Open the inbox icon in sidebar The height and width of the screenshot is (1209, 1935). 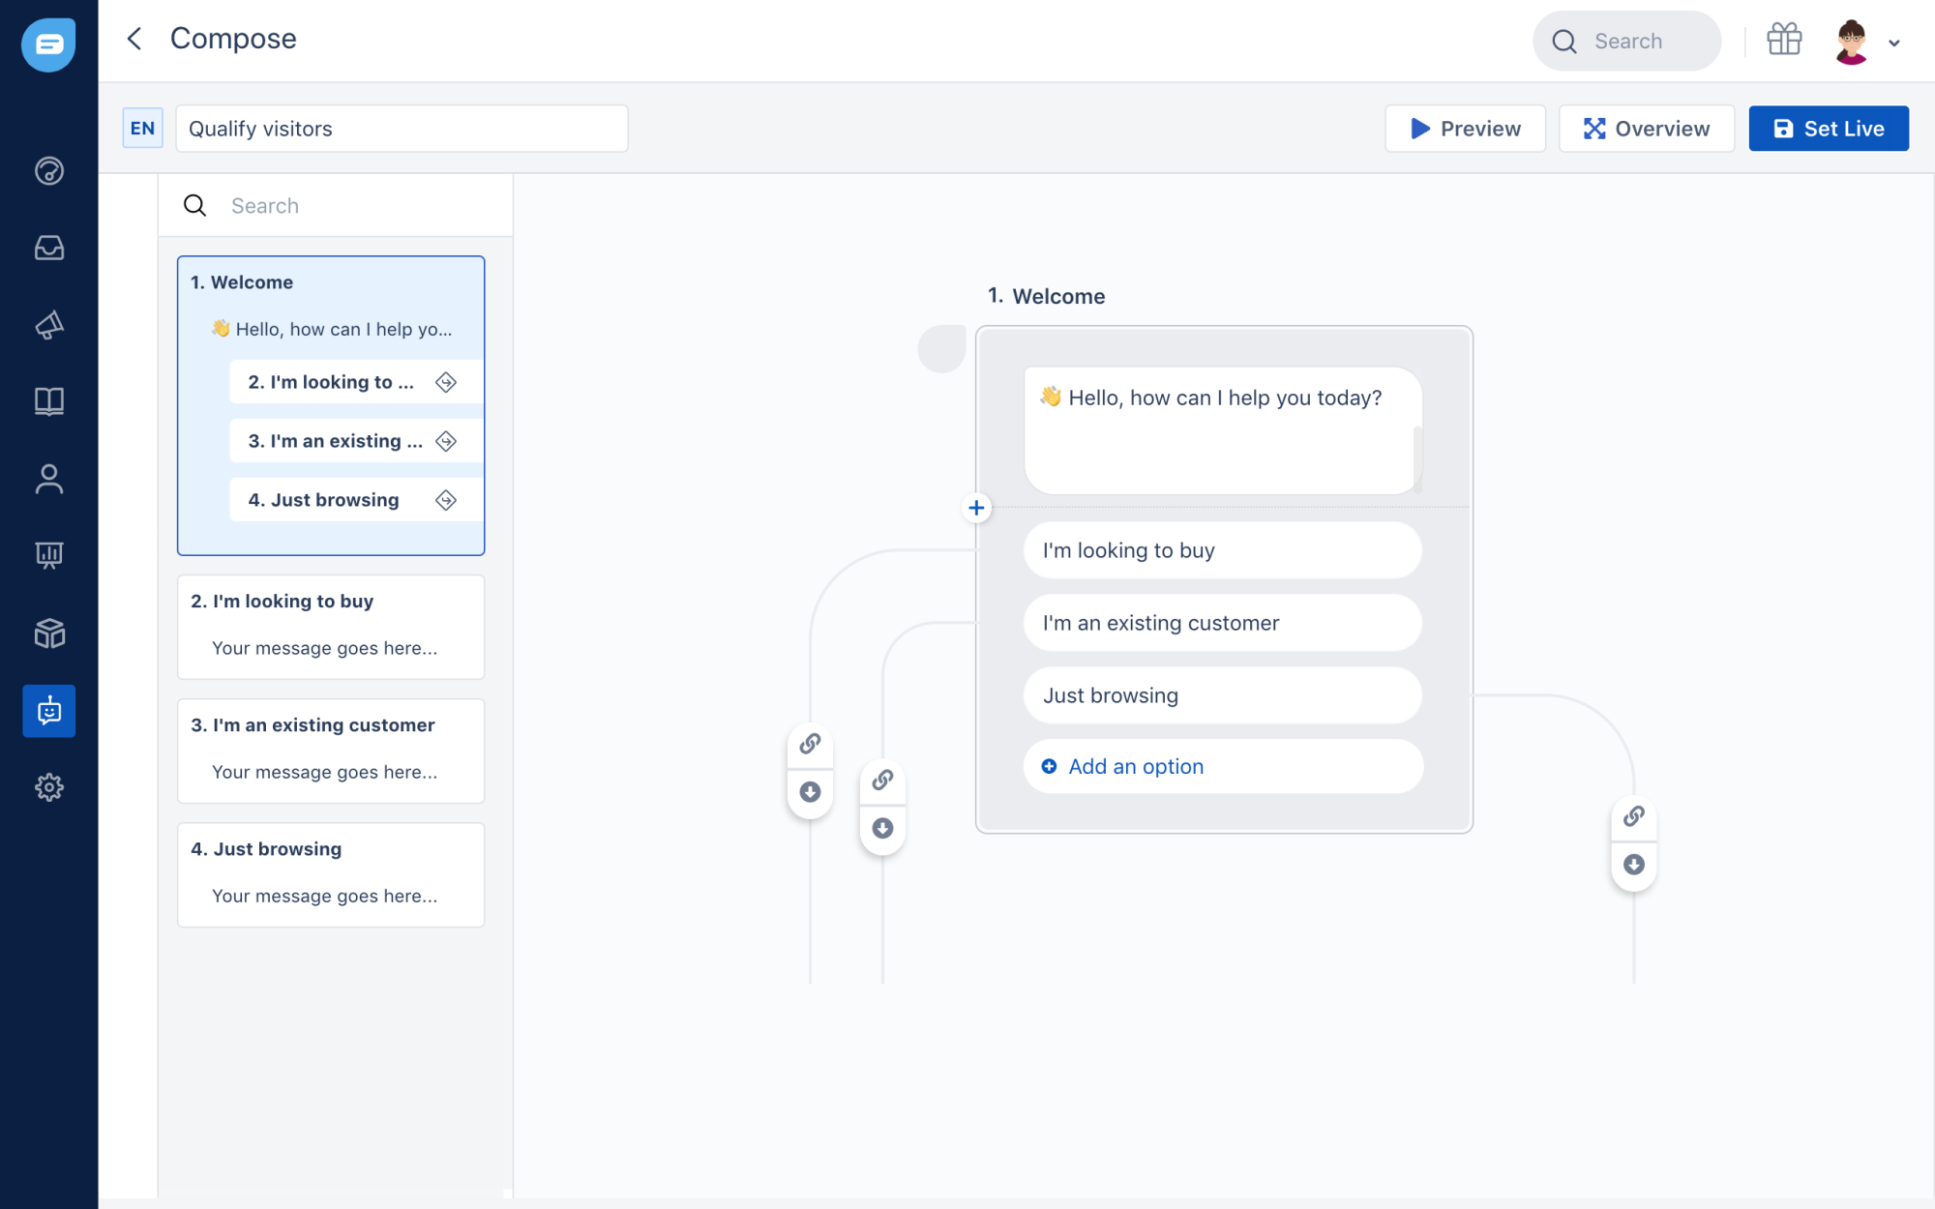point(49,249)
